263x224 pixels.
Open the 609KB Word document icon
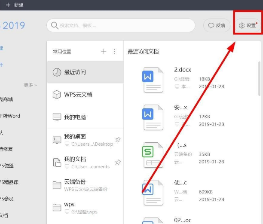(x=153, y=193)
